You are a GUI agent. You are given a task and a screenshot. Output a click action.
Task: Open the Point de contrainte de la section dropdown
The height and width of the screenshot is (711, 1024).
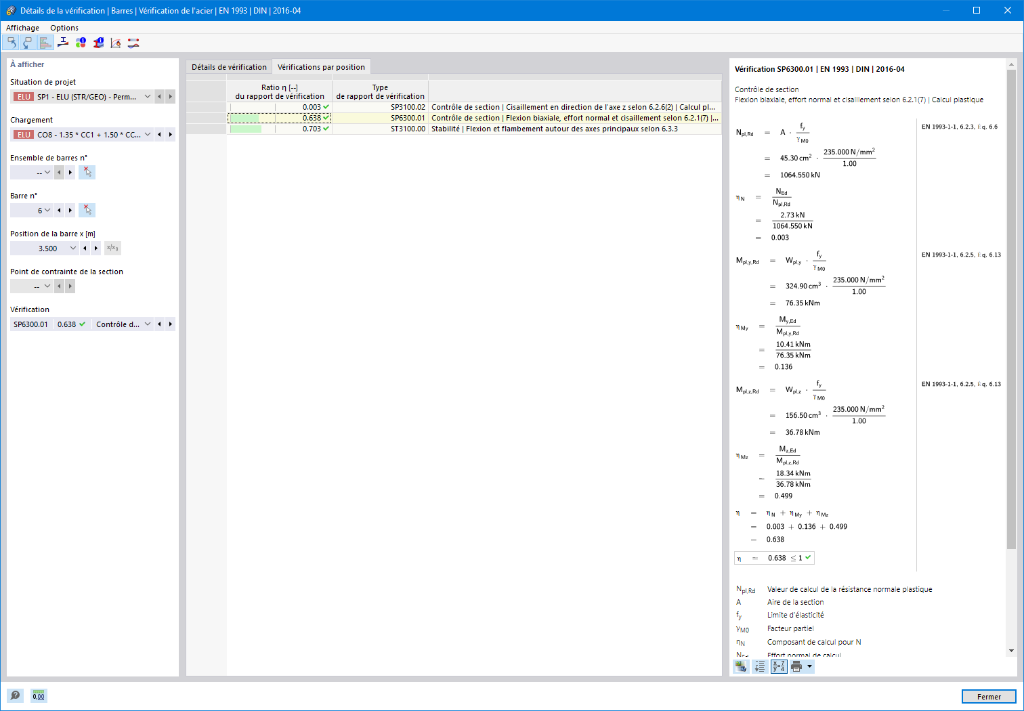coord(47,286)
